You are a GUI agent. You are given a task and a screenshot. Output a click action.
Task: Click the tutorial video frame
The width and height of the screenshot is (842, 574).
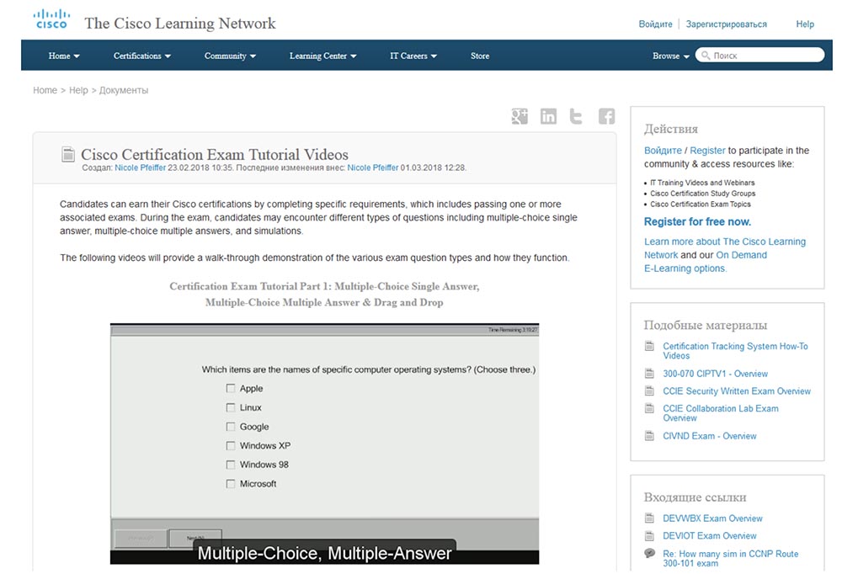[324, 444]
